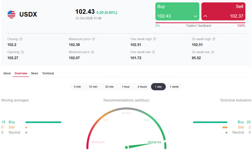
Task: Click the date 12 Oct 2026 11:49
Action: (x=88, y=18)
